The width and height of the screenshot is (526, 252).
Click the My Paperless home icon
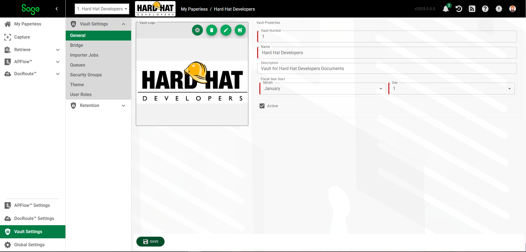[x=8, y=24]
